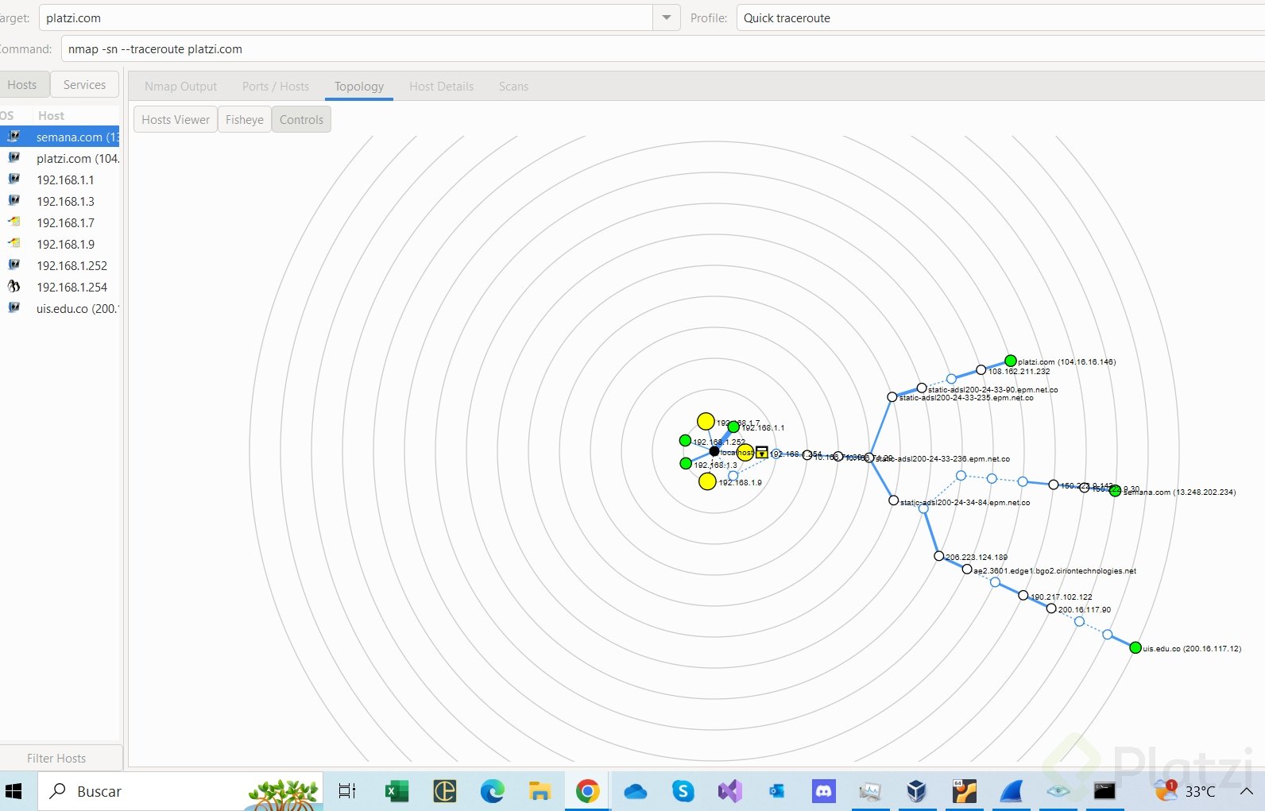This screenshot has height=811, width=1265.
Task: Open the Nmap Output tab
Action: click(x=180, y=86)
